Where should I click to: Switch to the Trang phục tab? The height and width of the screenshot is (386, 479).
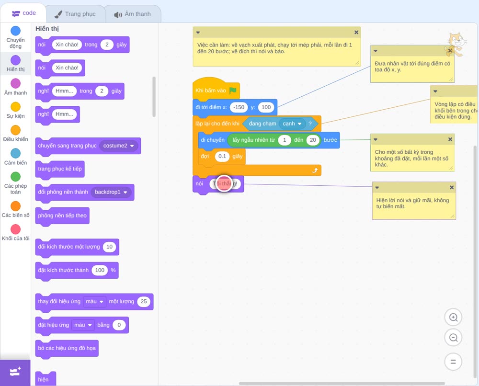pyautogui.click(x=75, y=14)
